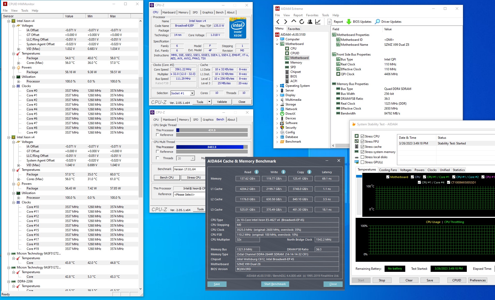Click the DirectX Xbox icon in tree
495x300 pixels.
[282, 114]
